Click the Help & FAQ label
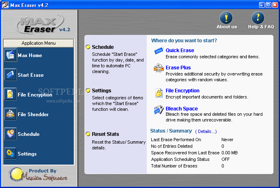The height and width of the screenshot is (188, 280). tap(261, 27)
